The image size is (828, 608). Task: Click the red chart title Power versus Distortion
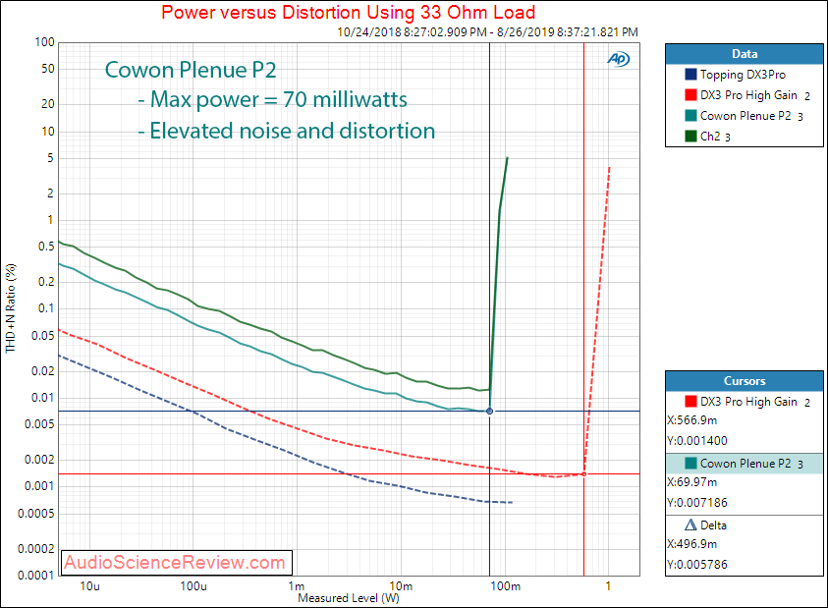click(x=349, y=12)
